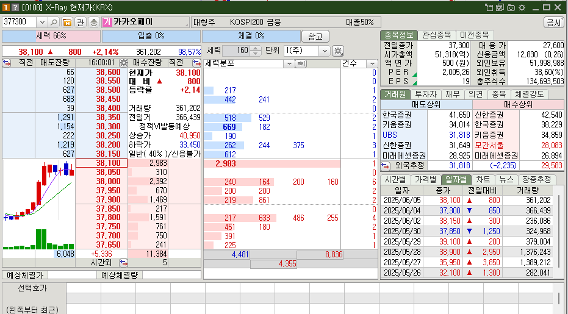Screen dimensions: 568x314
Task: Expand the 건수 dropdown
Action: 372,64
